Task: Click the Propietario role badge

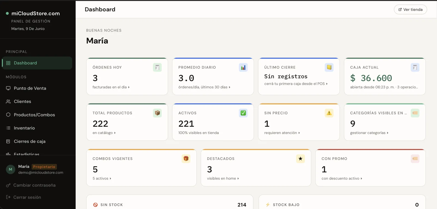Action: (44, 167)
